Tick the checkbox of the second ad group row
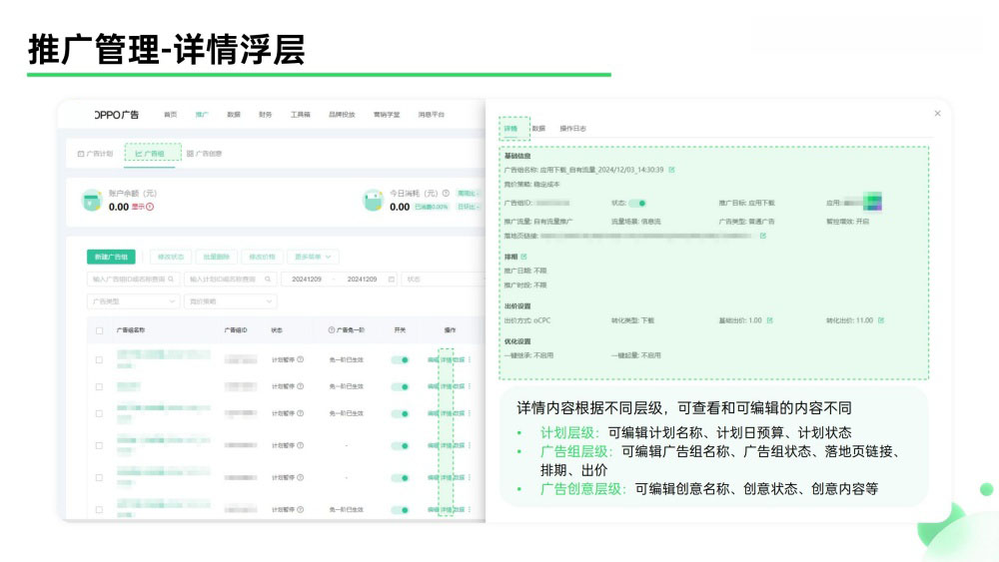This screenshot has height=562, width=999. click(99, 387)
